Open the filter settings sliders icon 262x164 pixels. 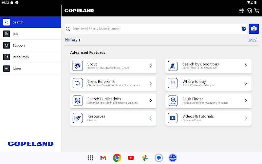point(242,11)
